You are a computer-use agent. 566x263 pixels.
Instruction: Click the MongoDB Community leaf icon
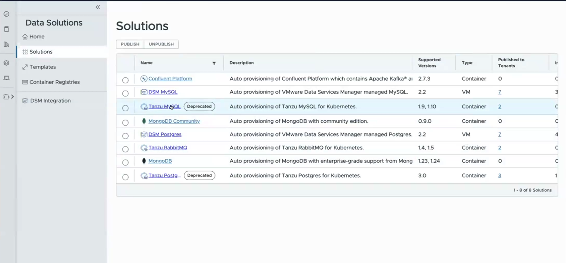[x=144, y=121]
